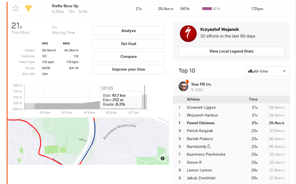The height and width of the screenshot is (184, 296).
Task: Open the Compare view
Action: pyautogui.click(x=128, y=56)
